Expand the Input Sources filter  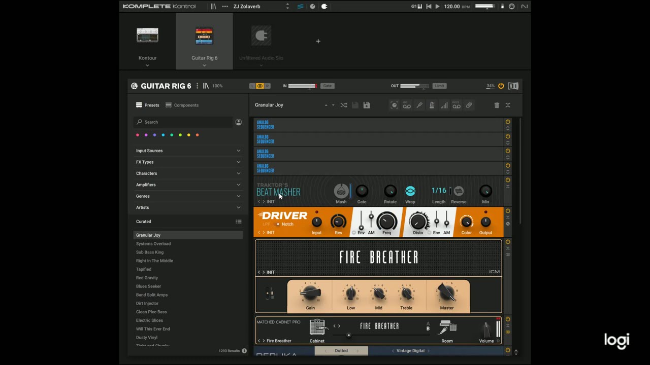(188, 151)
